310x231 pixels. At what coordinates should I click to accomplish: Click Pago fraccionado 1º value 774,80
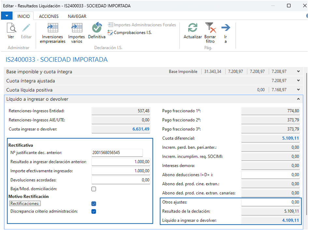271,111
